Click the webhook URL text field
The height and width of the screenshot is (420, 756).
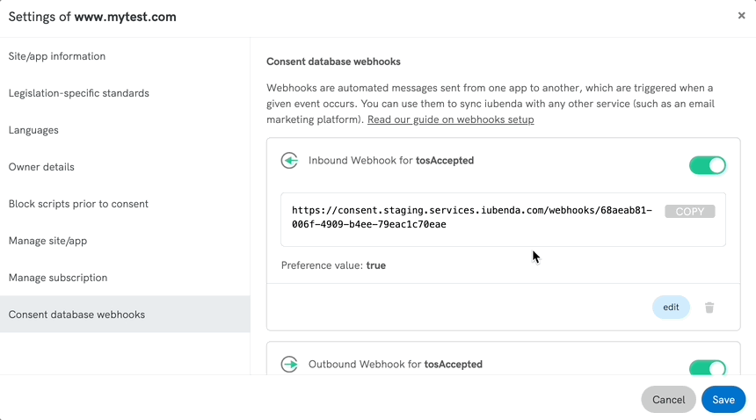(x=471, y=218)
